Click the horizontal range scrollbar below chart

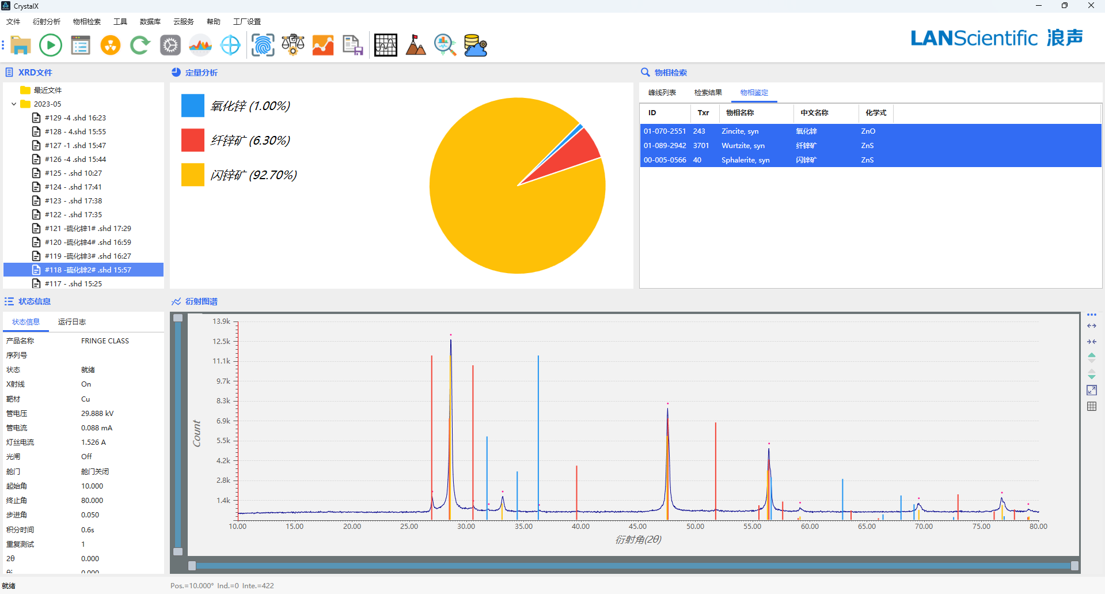(633, 566)
